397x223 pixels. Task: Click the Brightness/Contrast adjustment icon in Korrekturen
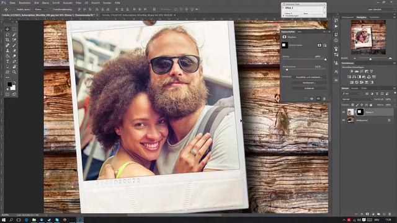click(x=352, y=72)
